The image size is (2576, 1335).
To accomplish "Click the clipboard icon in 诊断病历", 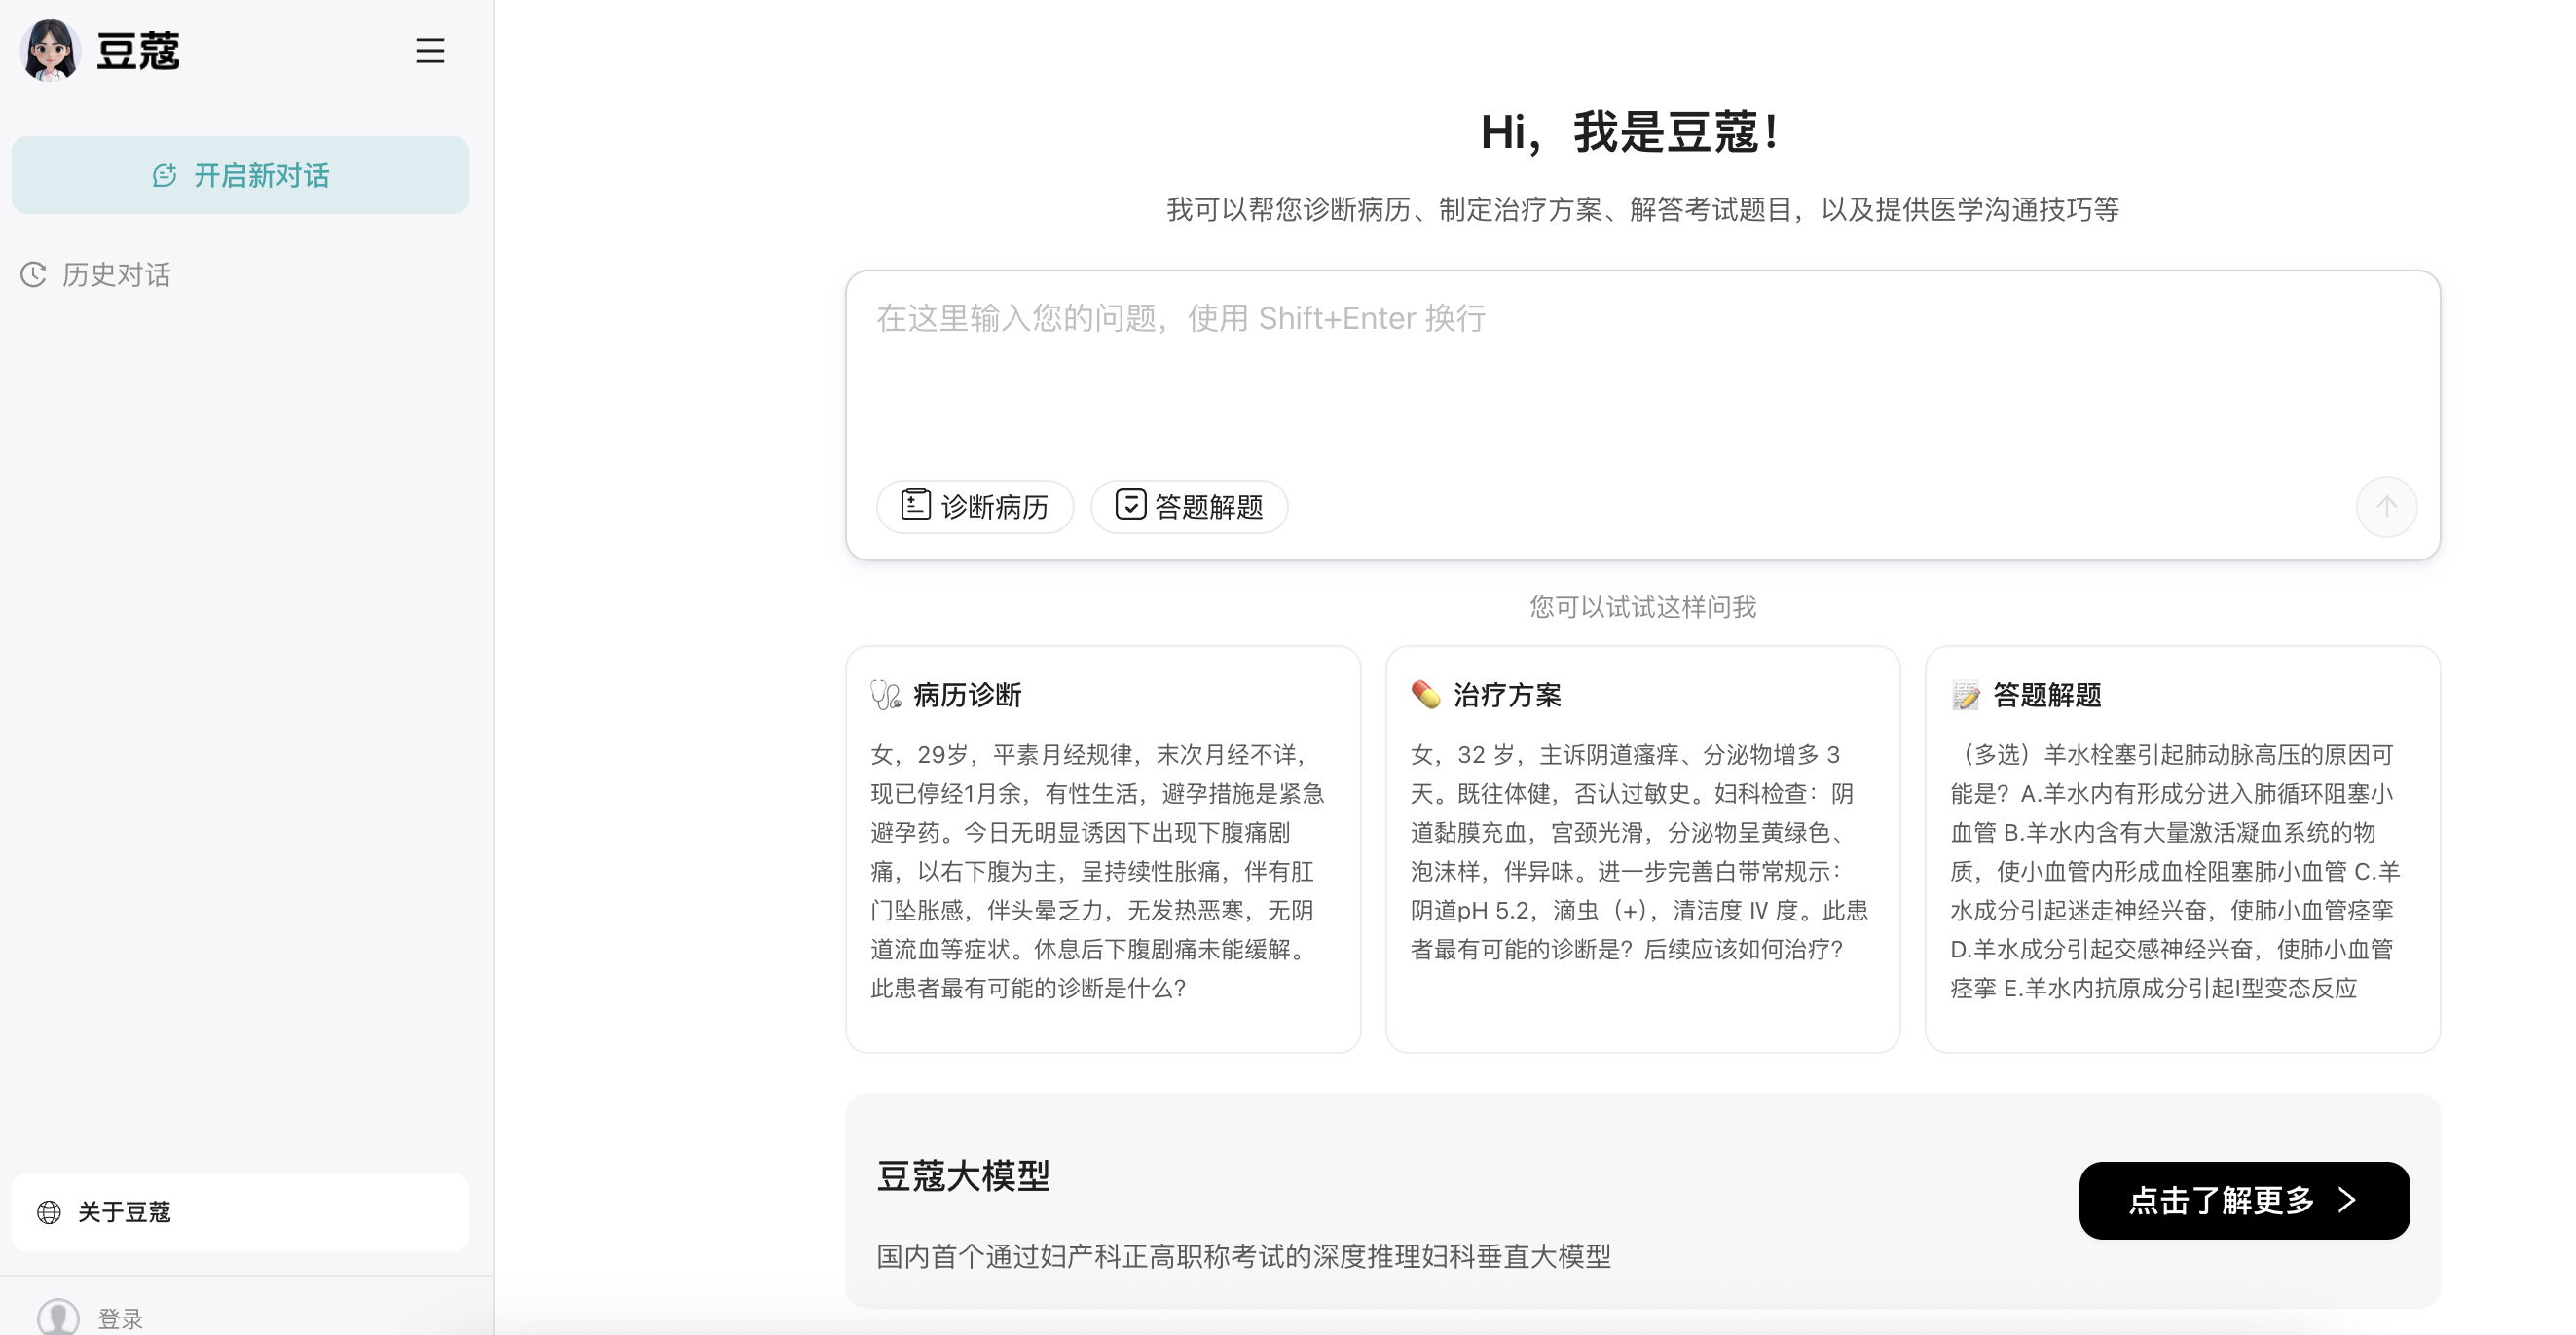I will pos(915,505).
